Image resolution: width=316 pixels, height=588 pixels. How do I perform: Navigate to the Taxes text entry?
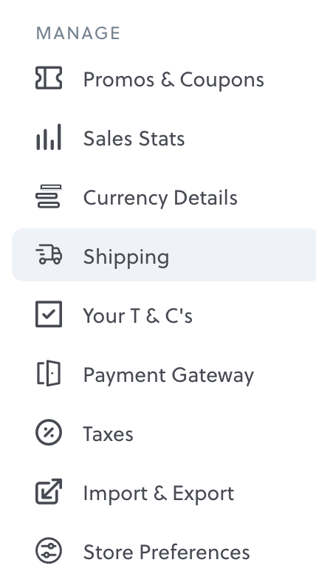(x=108, y=434)
